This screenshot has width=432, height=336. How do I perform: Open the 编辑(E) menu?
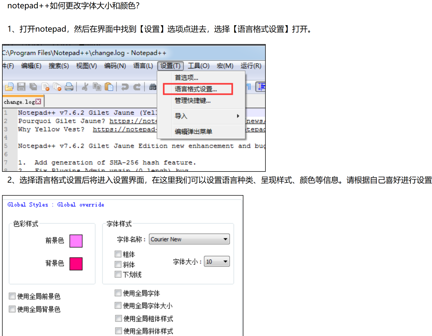(x=31, y=66)
